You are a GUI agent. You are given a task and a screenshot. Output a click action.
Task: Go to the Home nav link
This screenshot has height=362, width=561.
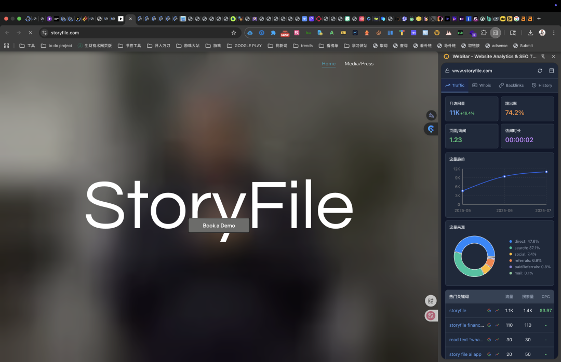click(x=328, y=64)
